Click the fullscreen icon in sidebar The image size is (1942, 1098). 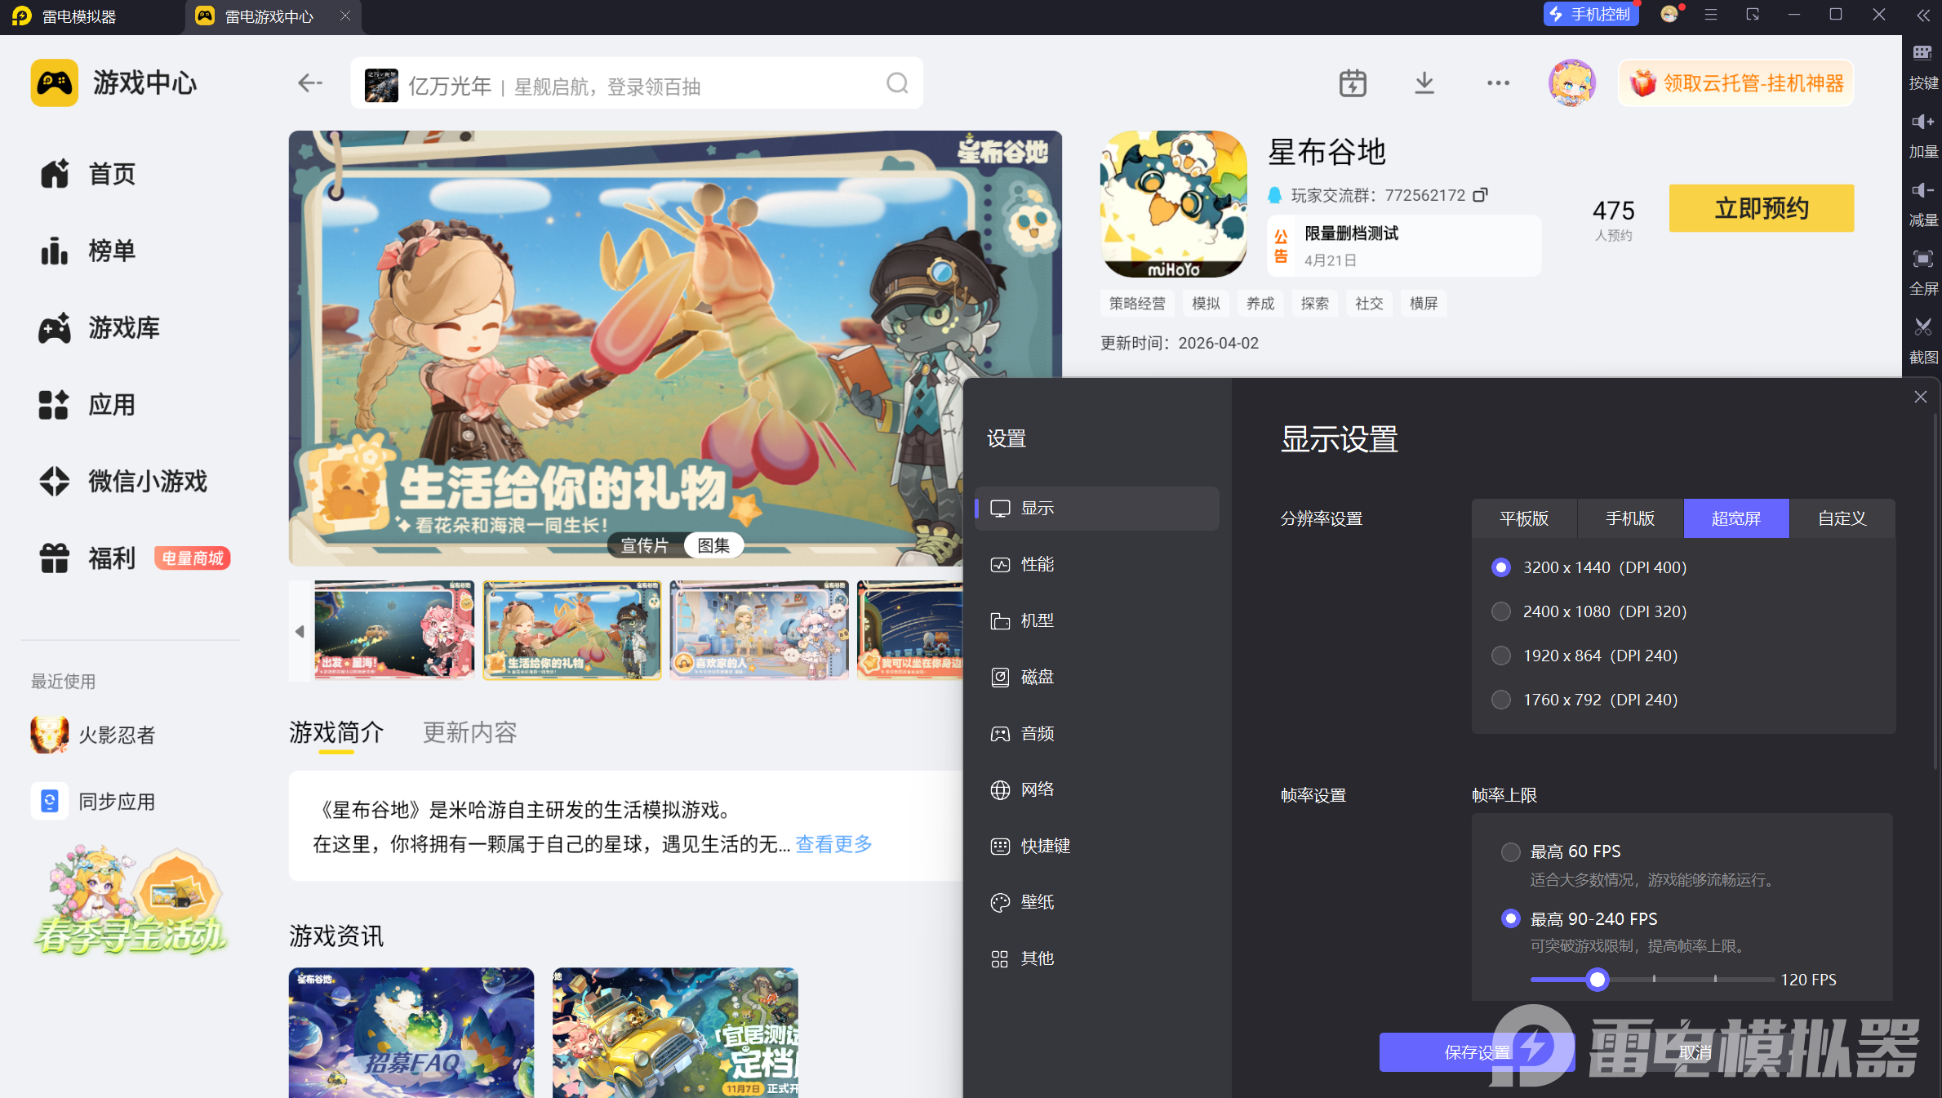click(x=1922, y=260)
